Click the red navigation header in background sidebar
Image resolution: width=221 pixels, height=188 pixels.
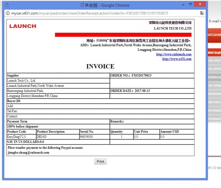pyautogui.click(x=214, y=52)
